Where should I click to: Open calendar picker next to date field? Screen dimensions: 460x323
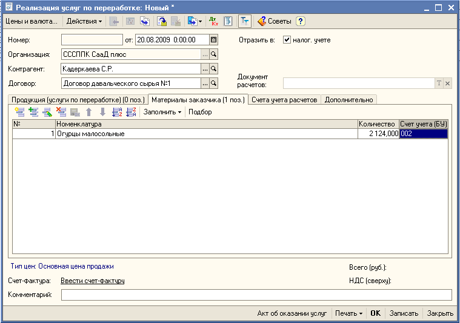(x=213, y=40)
